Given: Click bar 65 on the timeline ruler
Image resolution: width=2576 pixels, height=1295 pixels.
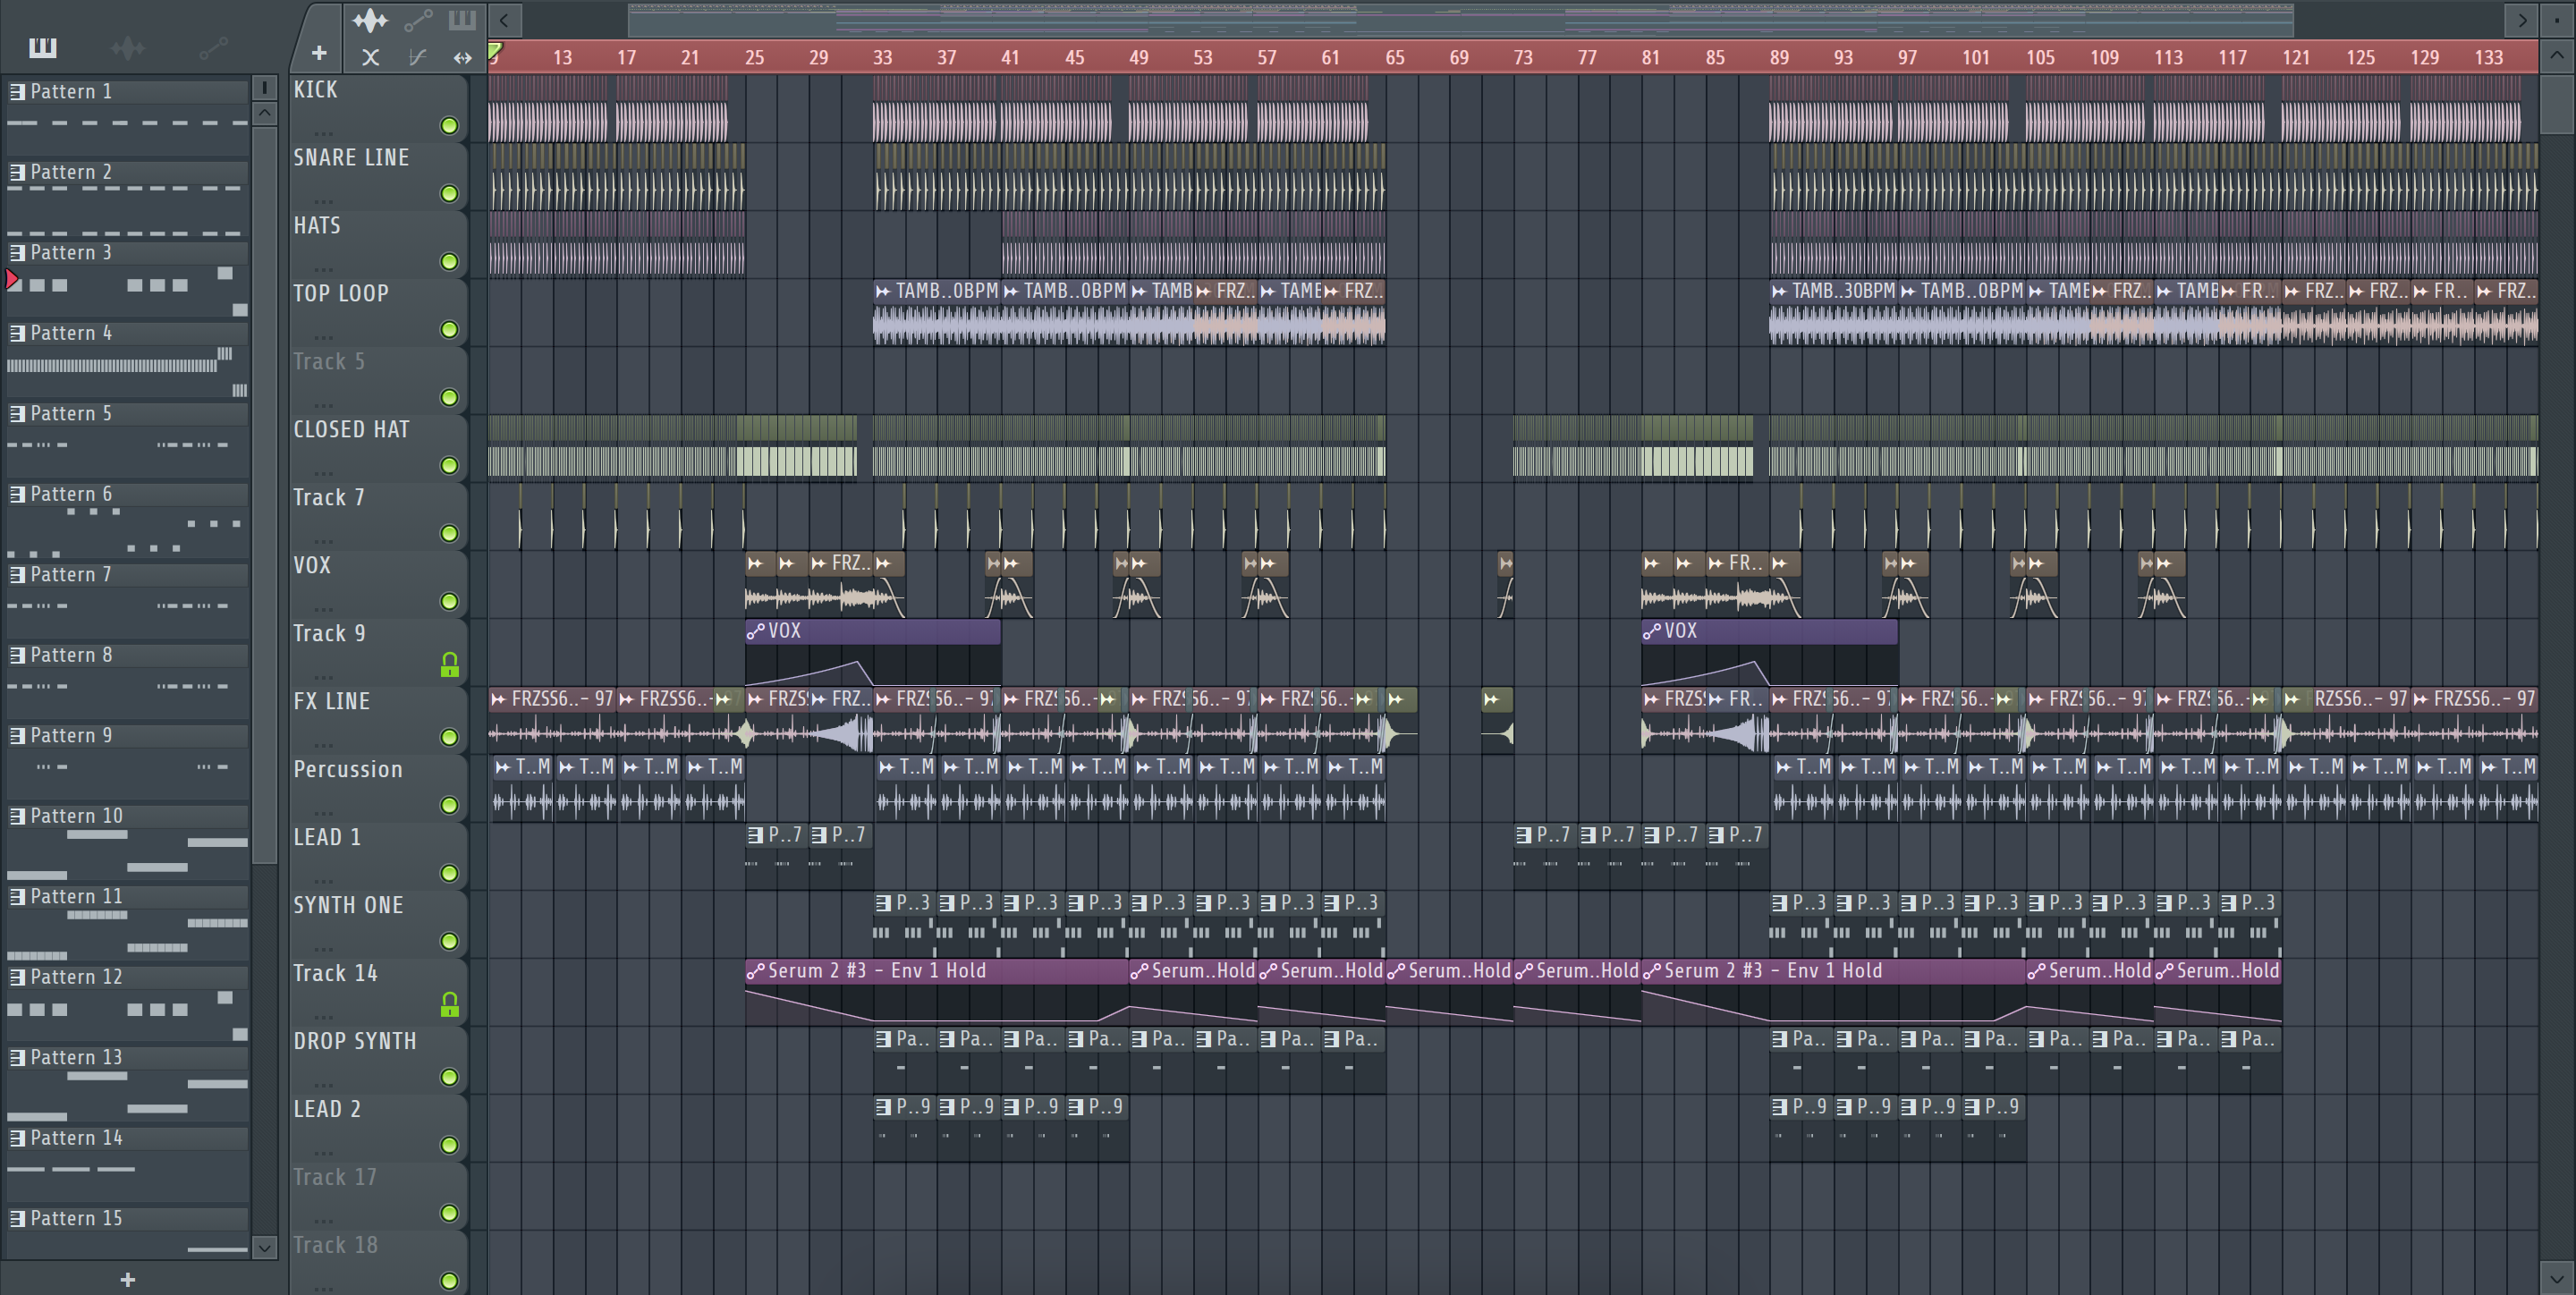Looking at the screenshot, I should 1395,57.
